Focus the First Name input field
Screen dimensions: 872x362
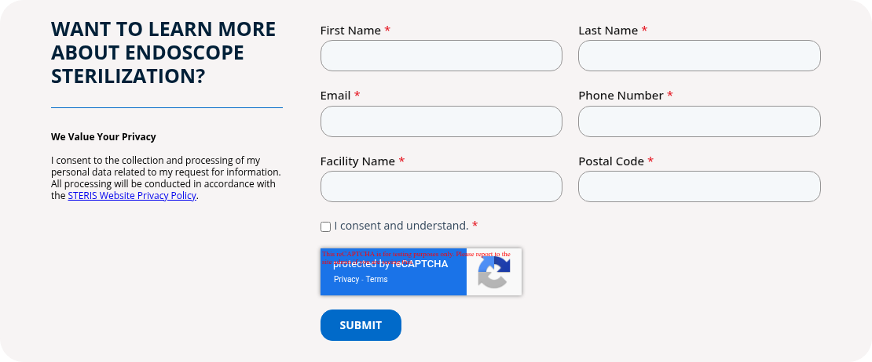point(441,56)
